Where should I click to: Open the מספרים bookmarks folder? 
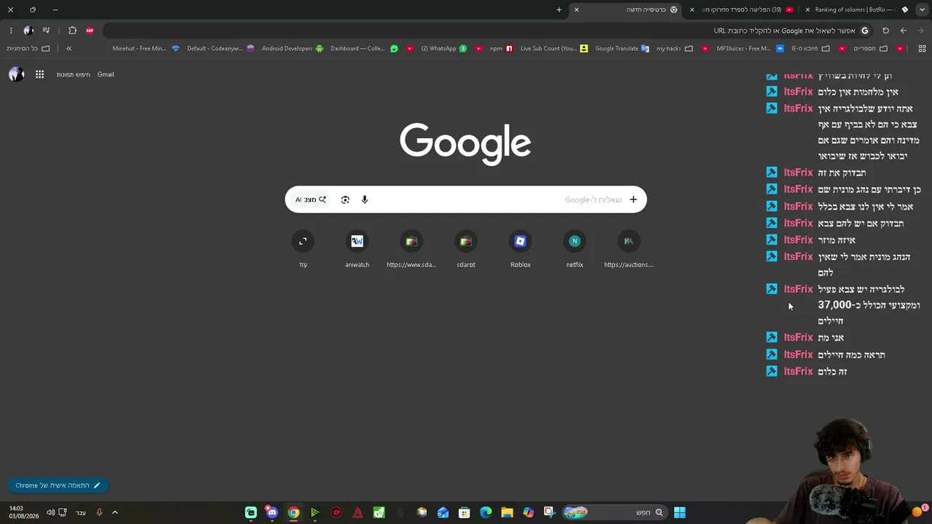[x=869, y=49]
